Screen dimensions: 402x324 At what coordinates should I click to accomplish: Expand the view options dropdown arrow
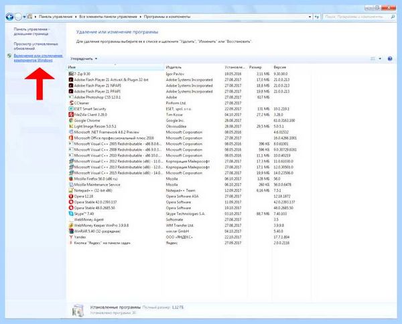(x=380, y=59)
